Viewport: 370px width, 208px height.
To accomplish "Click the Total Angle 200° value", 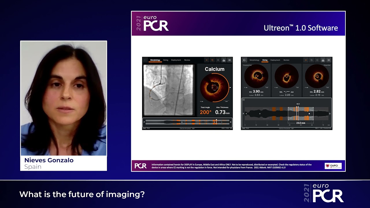I will [x=206, y=112].
